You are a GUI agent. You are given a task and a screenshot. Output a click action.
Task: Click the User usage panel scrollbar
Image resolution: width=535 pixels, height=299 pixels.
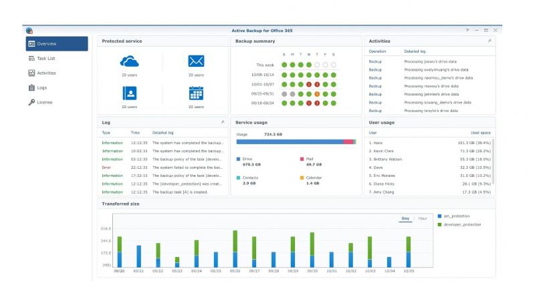click(493, 162)
